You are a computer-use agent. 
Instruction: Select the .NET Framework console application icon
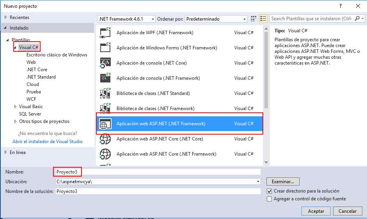click(105, 78)
